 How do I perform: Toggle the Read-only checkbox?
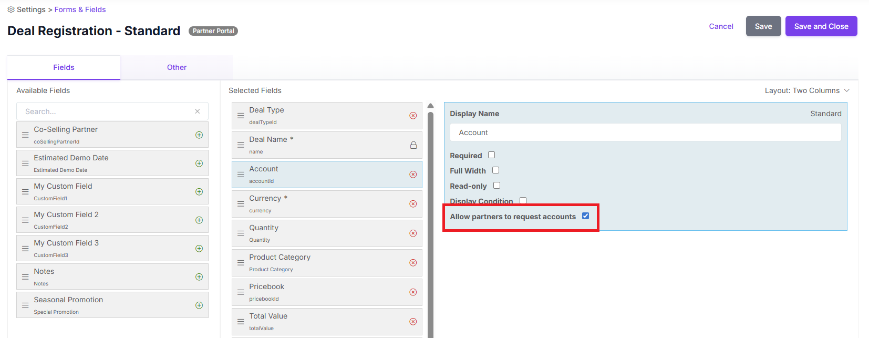click(x=496, y=186)
